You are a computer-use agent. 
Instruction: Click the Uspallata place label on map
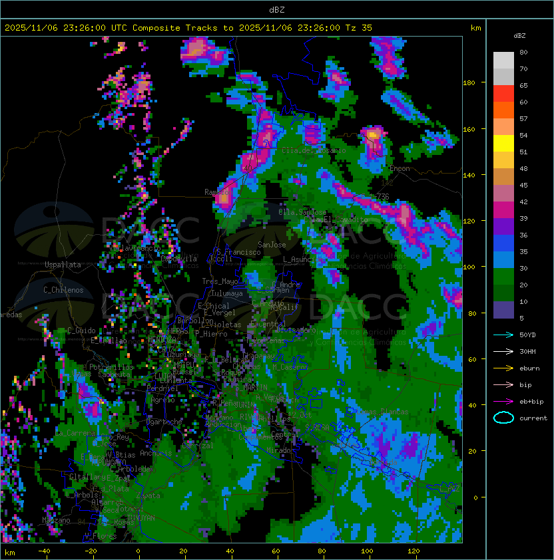(63, 265)
